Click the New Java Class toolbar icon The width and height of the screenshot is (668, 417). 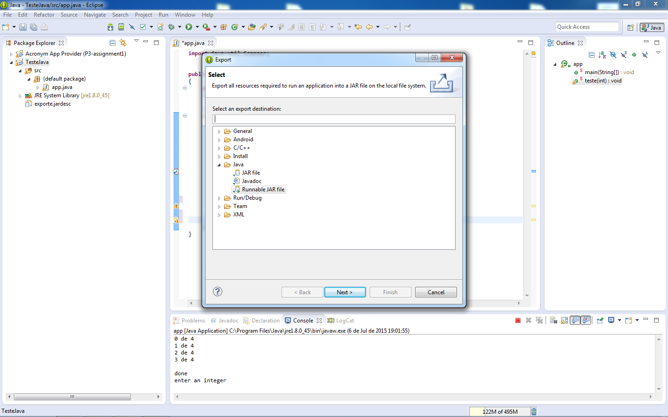coord(235,27)
